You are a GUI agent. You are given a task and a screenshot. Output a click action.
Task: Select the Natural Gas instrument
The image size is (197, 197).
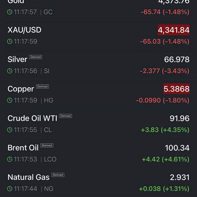click(29, 177)
